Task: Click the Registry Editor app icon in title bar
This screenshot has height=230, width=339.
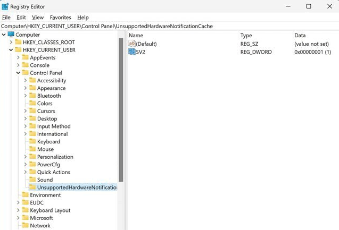Action: click(5, 6)
